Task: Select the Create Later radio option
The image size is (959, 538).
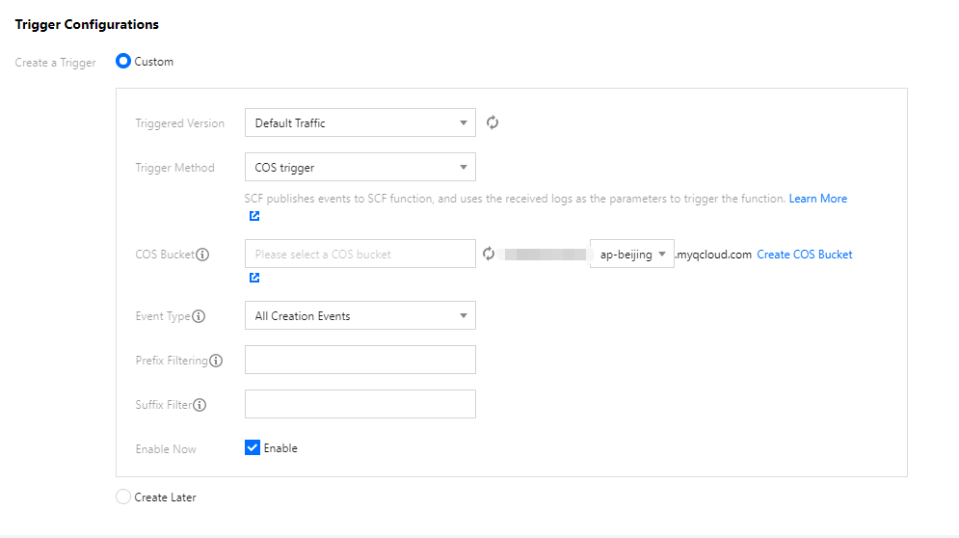Action: (122, 498)
